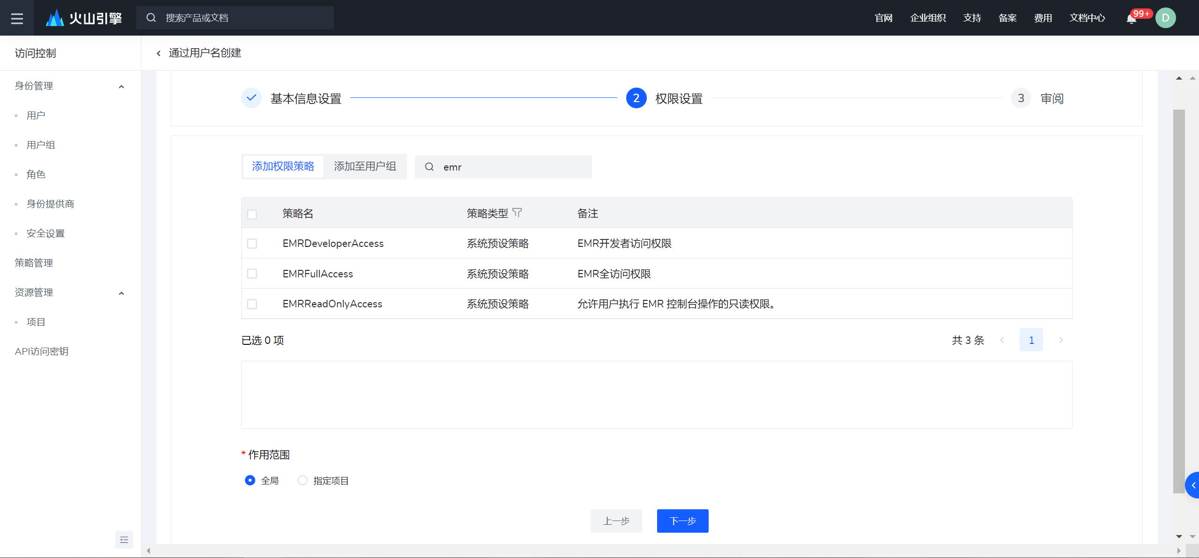The image size is (1199, 558).
Task: Click the top search magnifier icon
Action: pyautogui.click(x=151, y=18)
